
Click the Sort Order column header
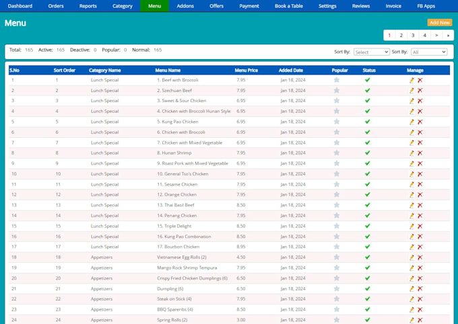(x=64, y=71)
